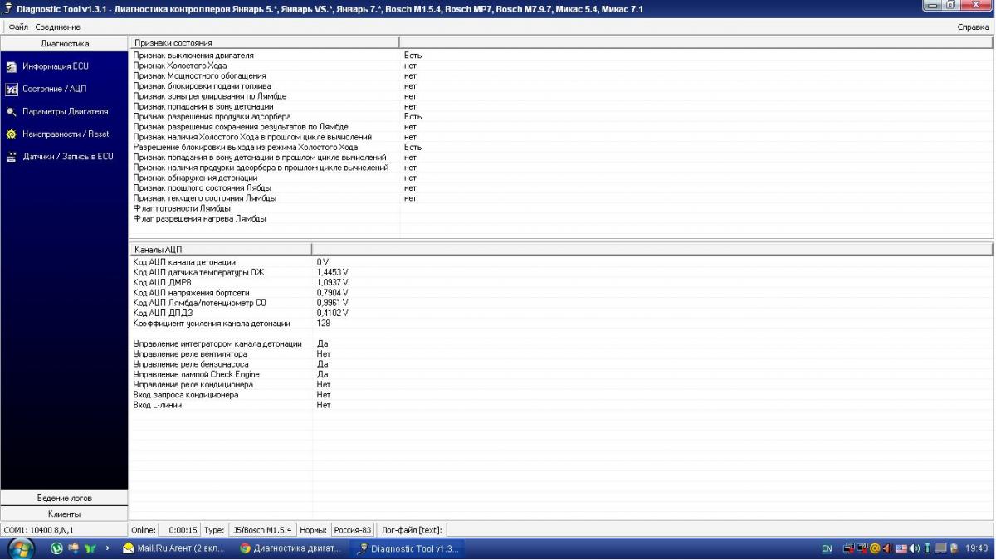Select row Признак выключения двигателя

[x=561, y=56]
